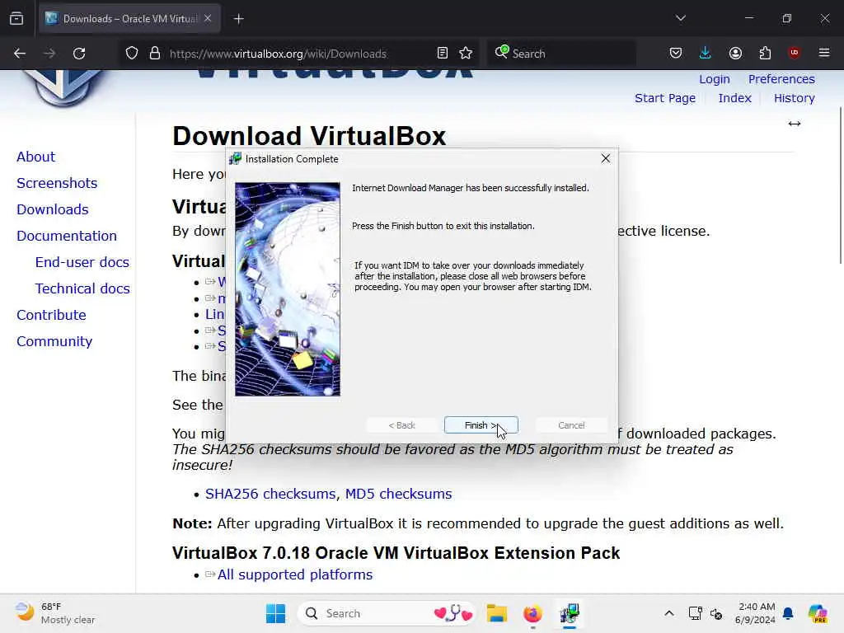Show hidden system tray icons
This screenshot has height=633, width=844.
point(669,613)
